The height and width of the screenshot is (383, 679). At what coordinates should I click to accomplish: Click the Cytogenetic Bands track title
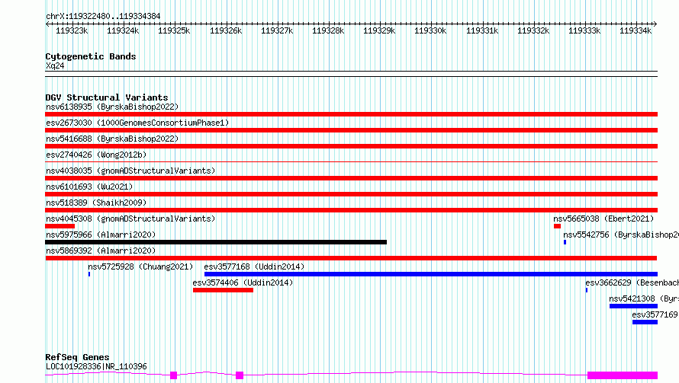91,56
